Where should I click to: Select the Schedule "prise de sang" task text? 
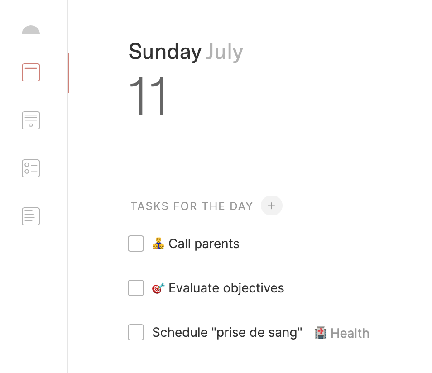click(x=227, y=333)
